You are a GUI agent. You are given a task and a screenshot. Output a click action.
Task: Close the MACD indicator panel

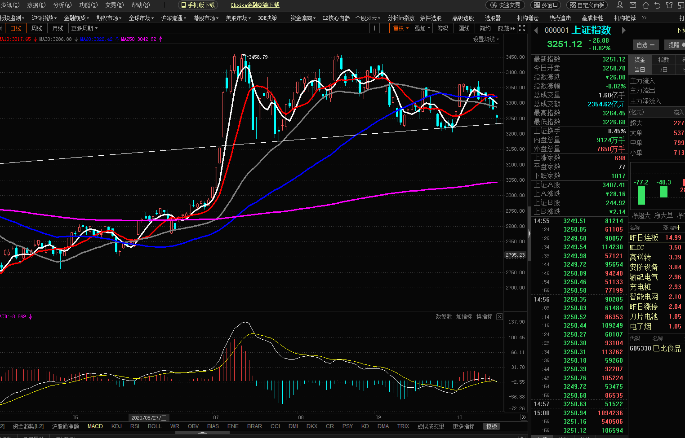(x=499, y=316)
